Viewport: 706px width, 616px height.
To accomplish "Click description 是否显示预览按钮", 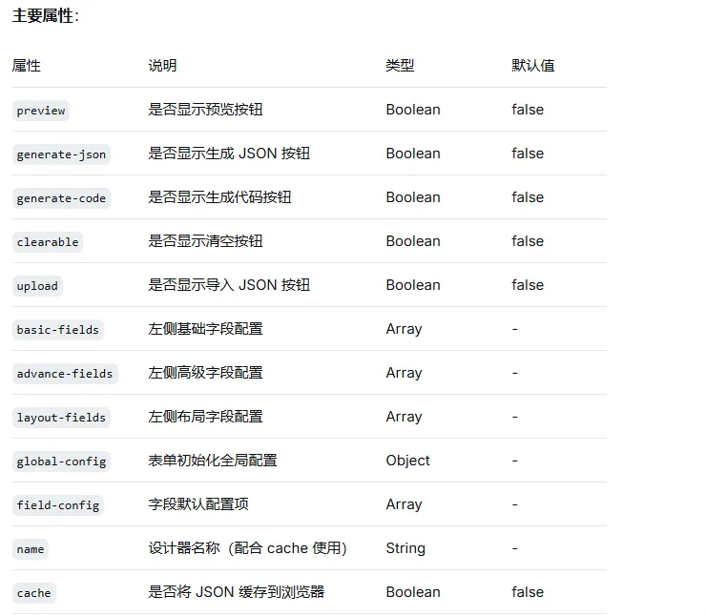I will click(x=206, y=110).
